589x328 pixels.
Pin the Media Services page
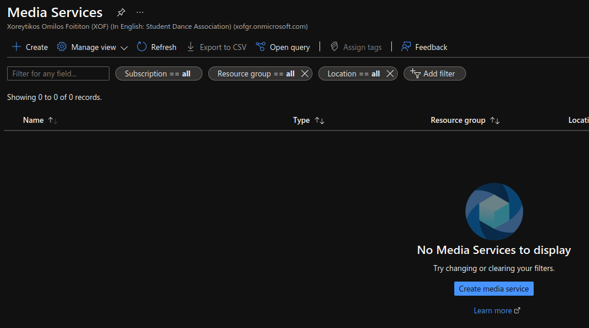click(x=121, y=12)
